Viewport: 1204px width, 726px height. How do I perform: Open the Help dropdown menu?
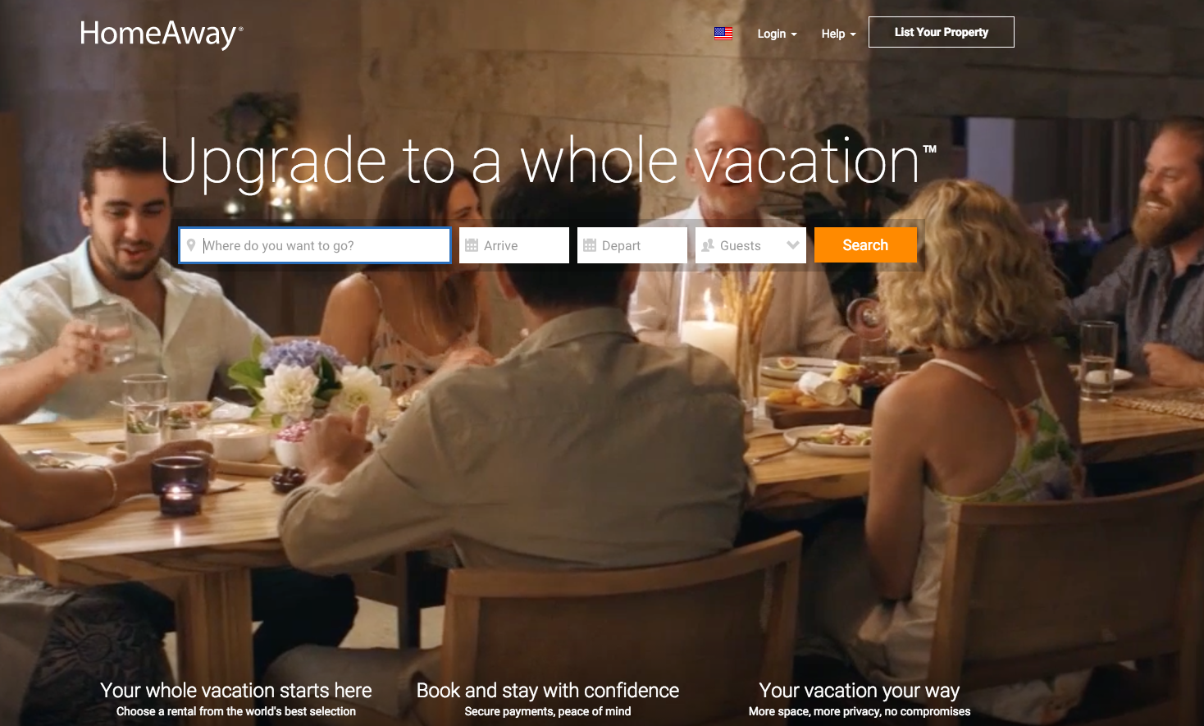(x=838, y=34)
